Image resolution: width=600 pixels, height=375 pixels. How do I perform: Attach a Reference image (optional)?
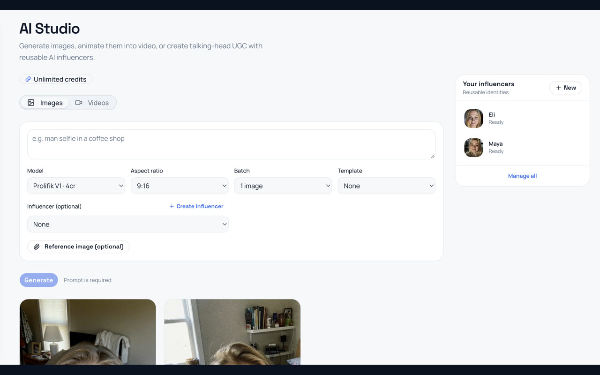[78, 247]
